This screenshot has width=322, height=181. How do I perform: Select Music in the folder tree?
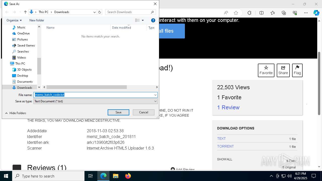[21, 27]
